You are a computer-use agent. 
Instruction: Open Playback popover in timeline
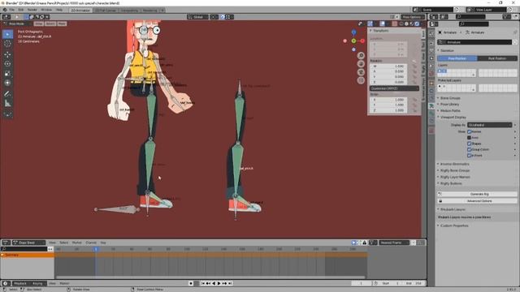(x=21, y=283)
